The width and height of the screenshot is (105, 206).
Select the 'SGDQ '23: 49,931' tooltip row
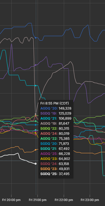(x=55, y=169)
